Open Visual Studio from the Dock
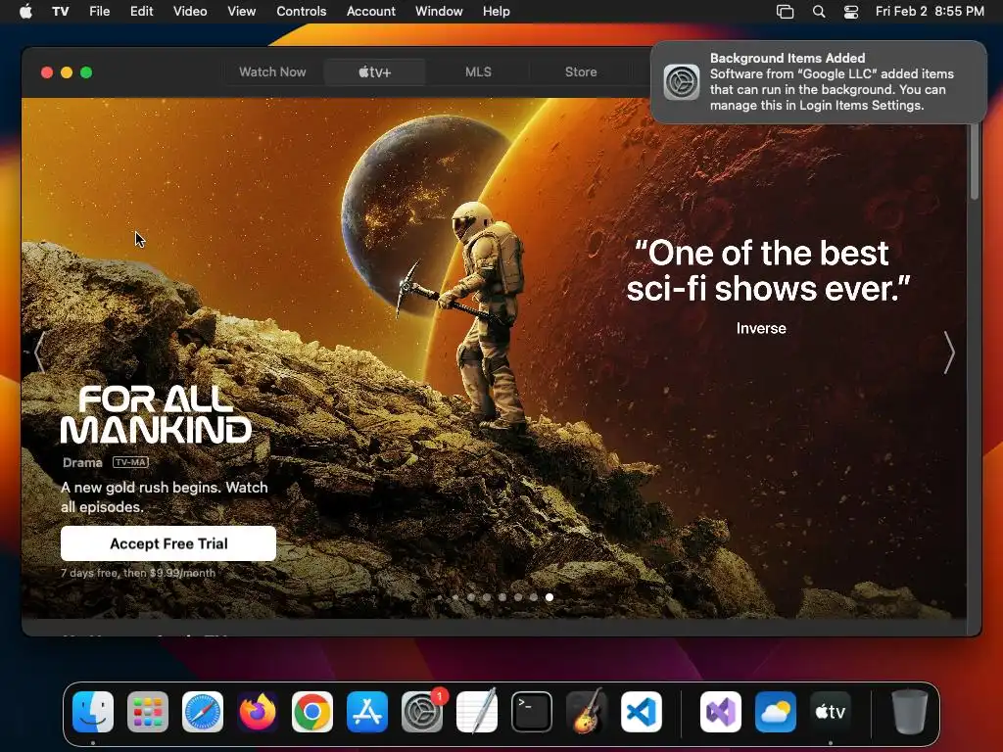 (x=721, y=712)
